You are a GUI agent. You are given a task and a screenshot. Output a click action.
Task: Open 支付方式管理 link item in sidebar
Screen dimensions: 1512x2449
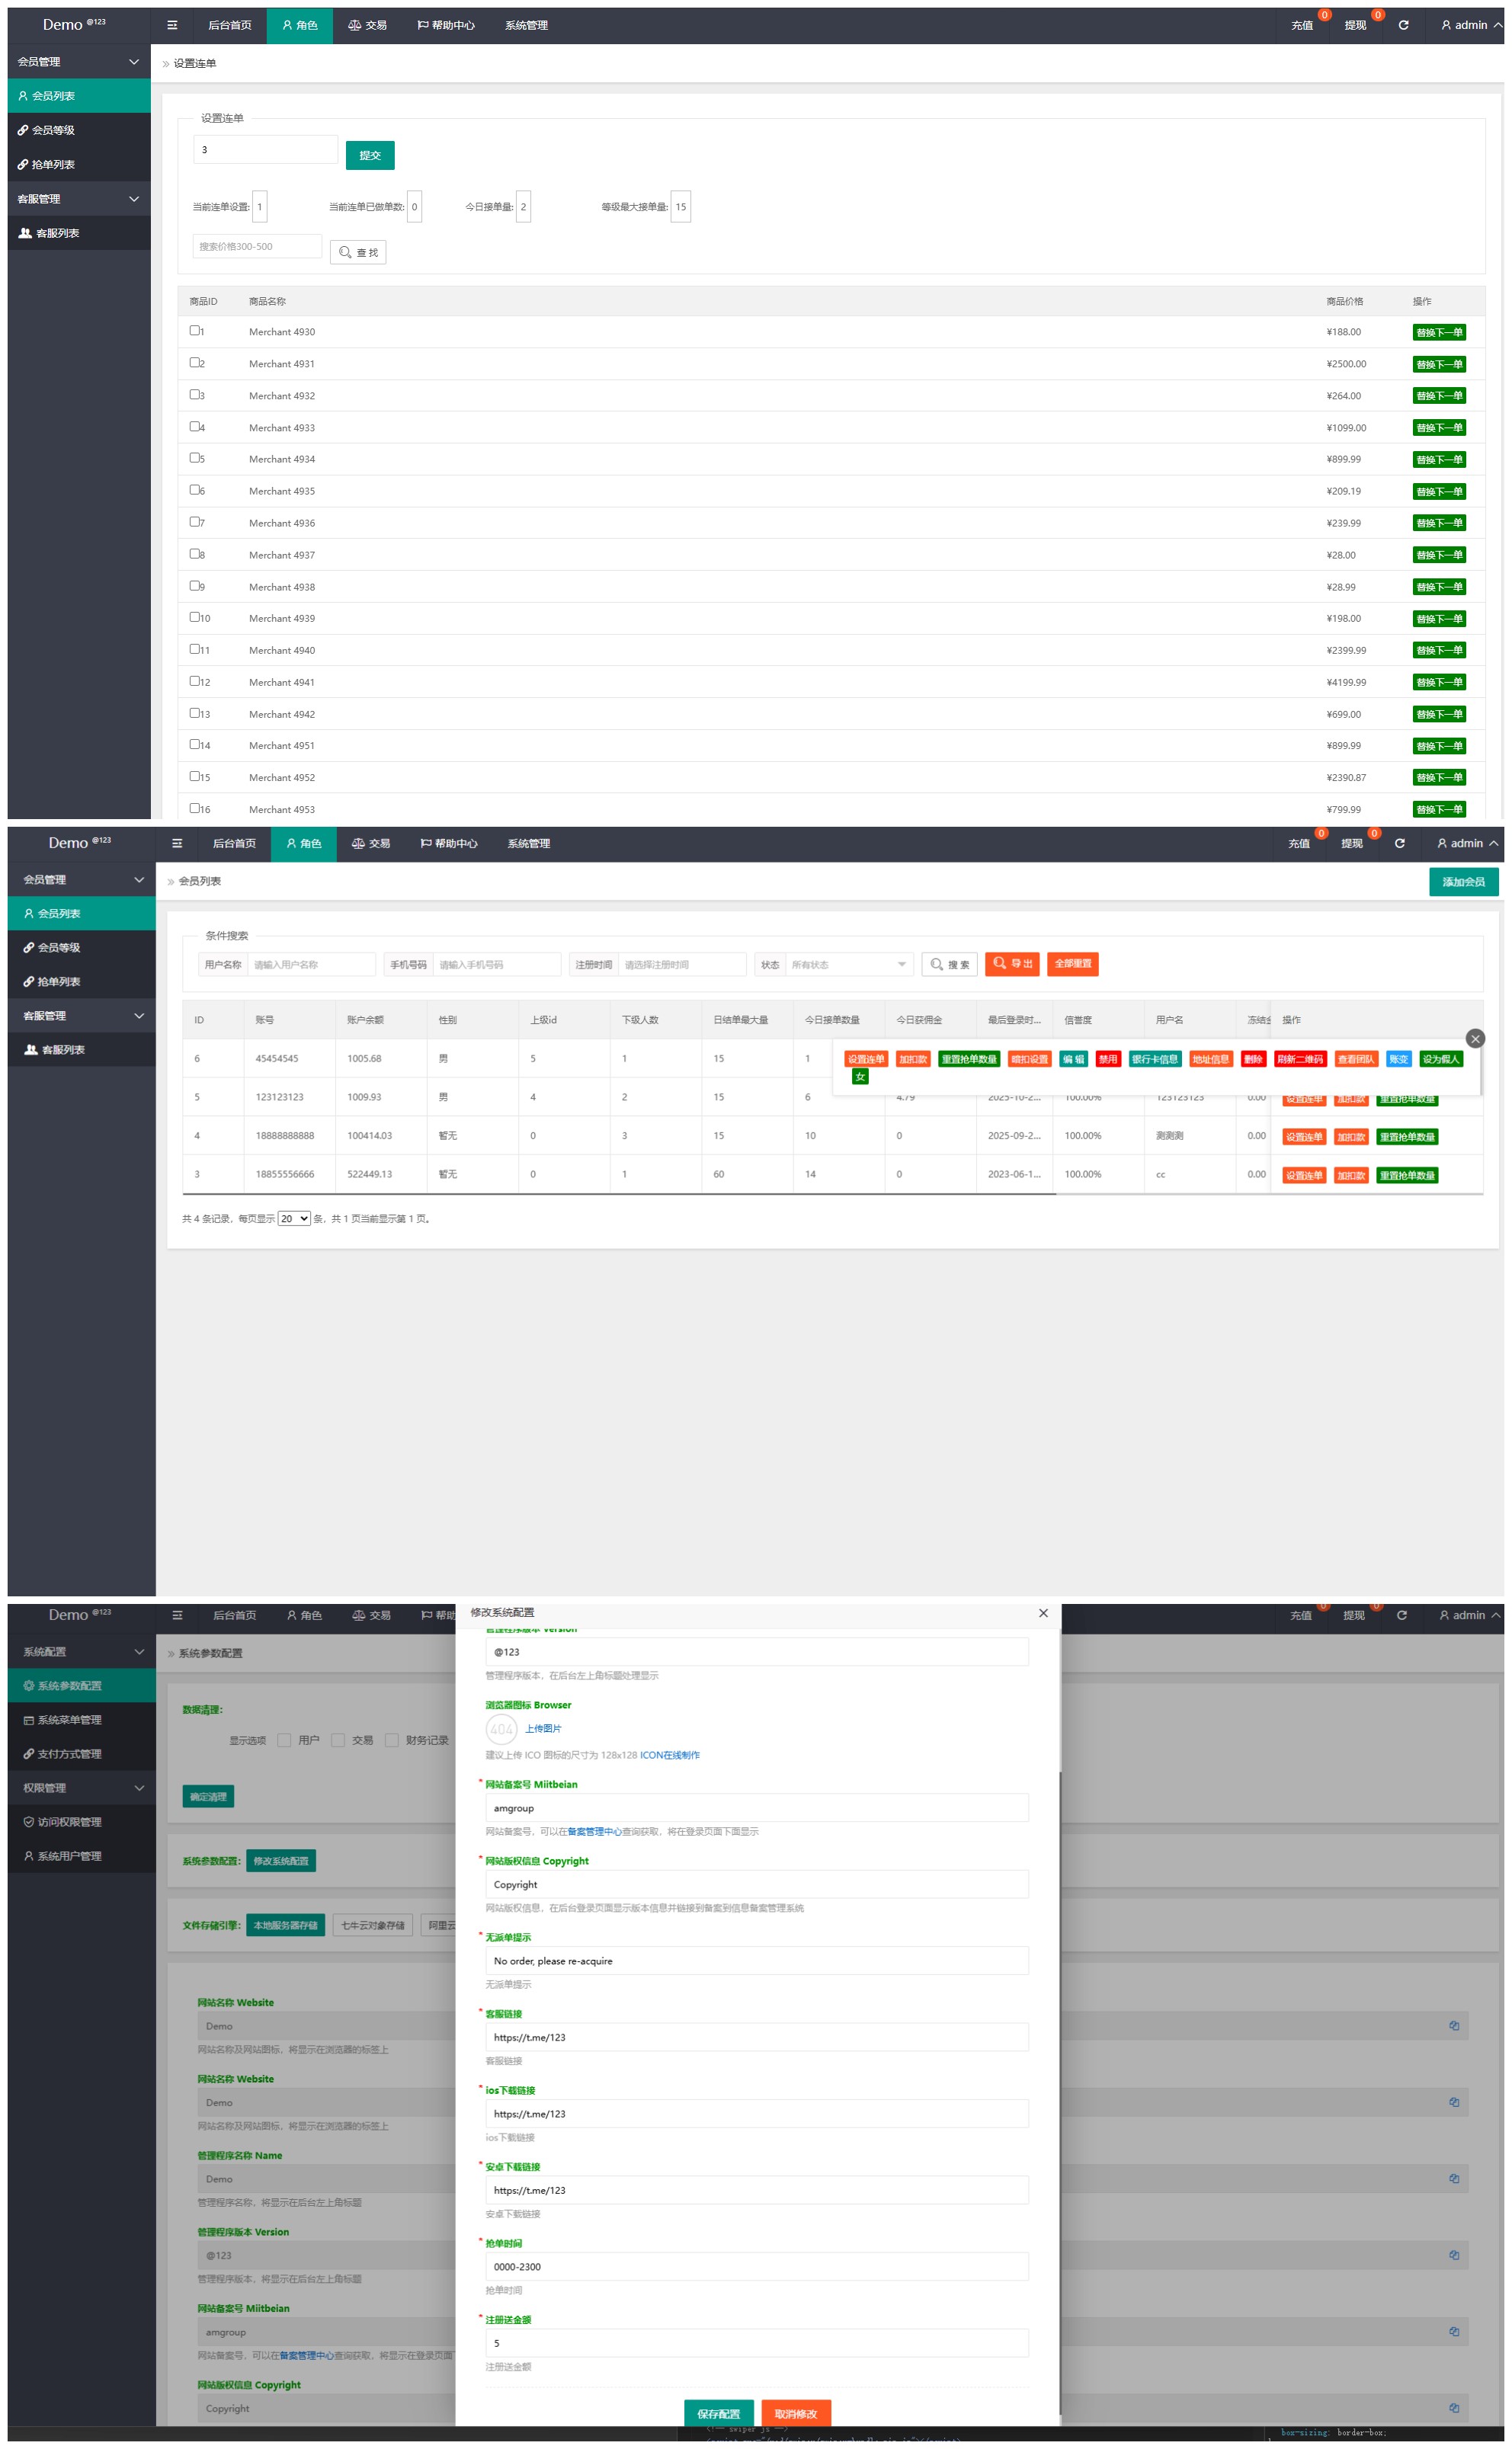[x=69, y=1753]
